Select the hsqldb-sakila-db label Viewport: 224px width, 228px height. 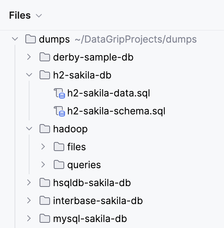tap(92, 183)
